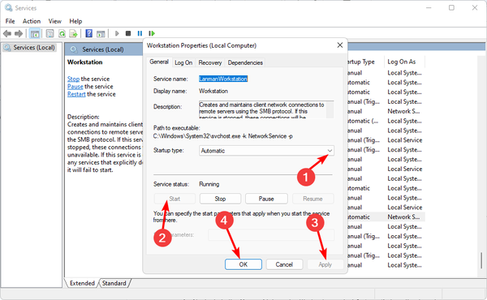
Task: Click the Pause button in dialog
Action: (x=266, y=199)
